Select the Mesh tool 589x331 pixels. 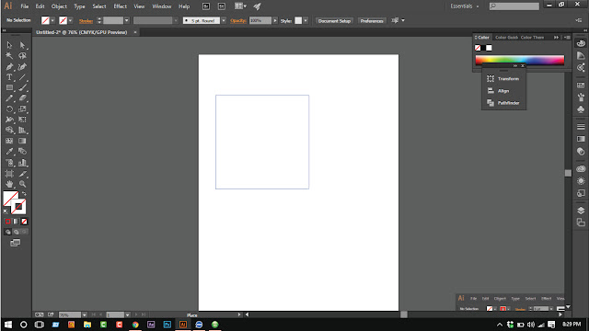click(x=9, y=141)
